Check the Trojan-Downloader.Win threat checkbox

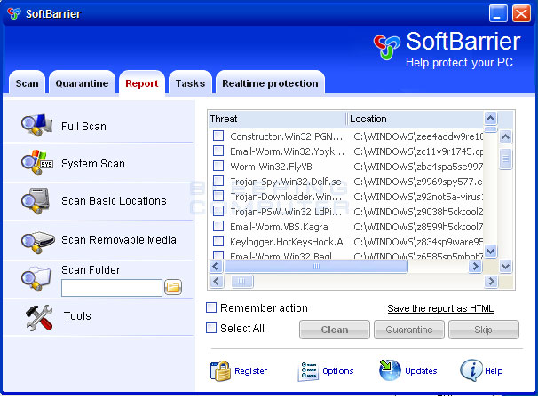coord(218,196)
